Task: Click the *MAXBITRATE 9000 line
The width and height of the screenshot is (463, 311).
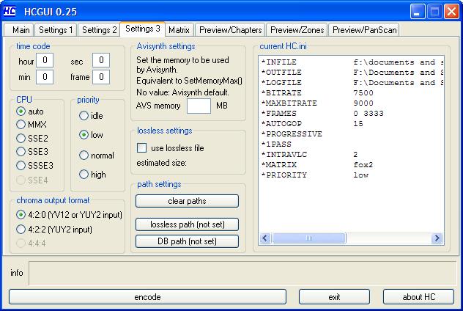Action: (317, 103)
